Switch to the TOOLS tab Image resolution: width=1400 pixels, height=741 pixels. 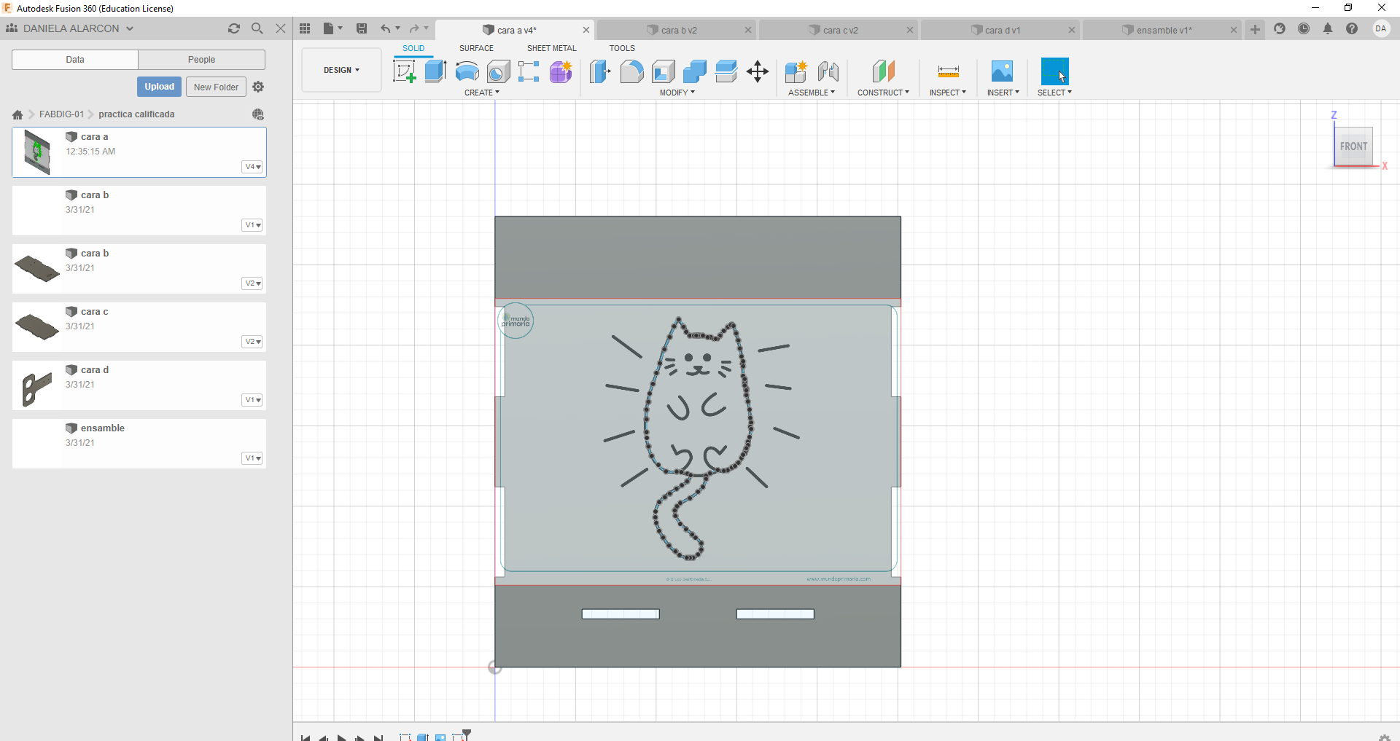point(622,48)
